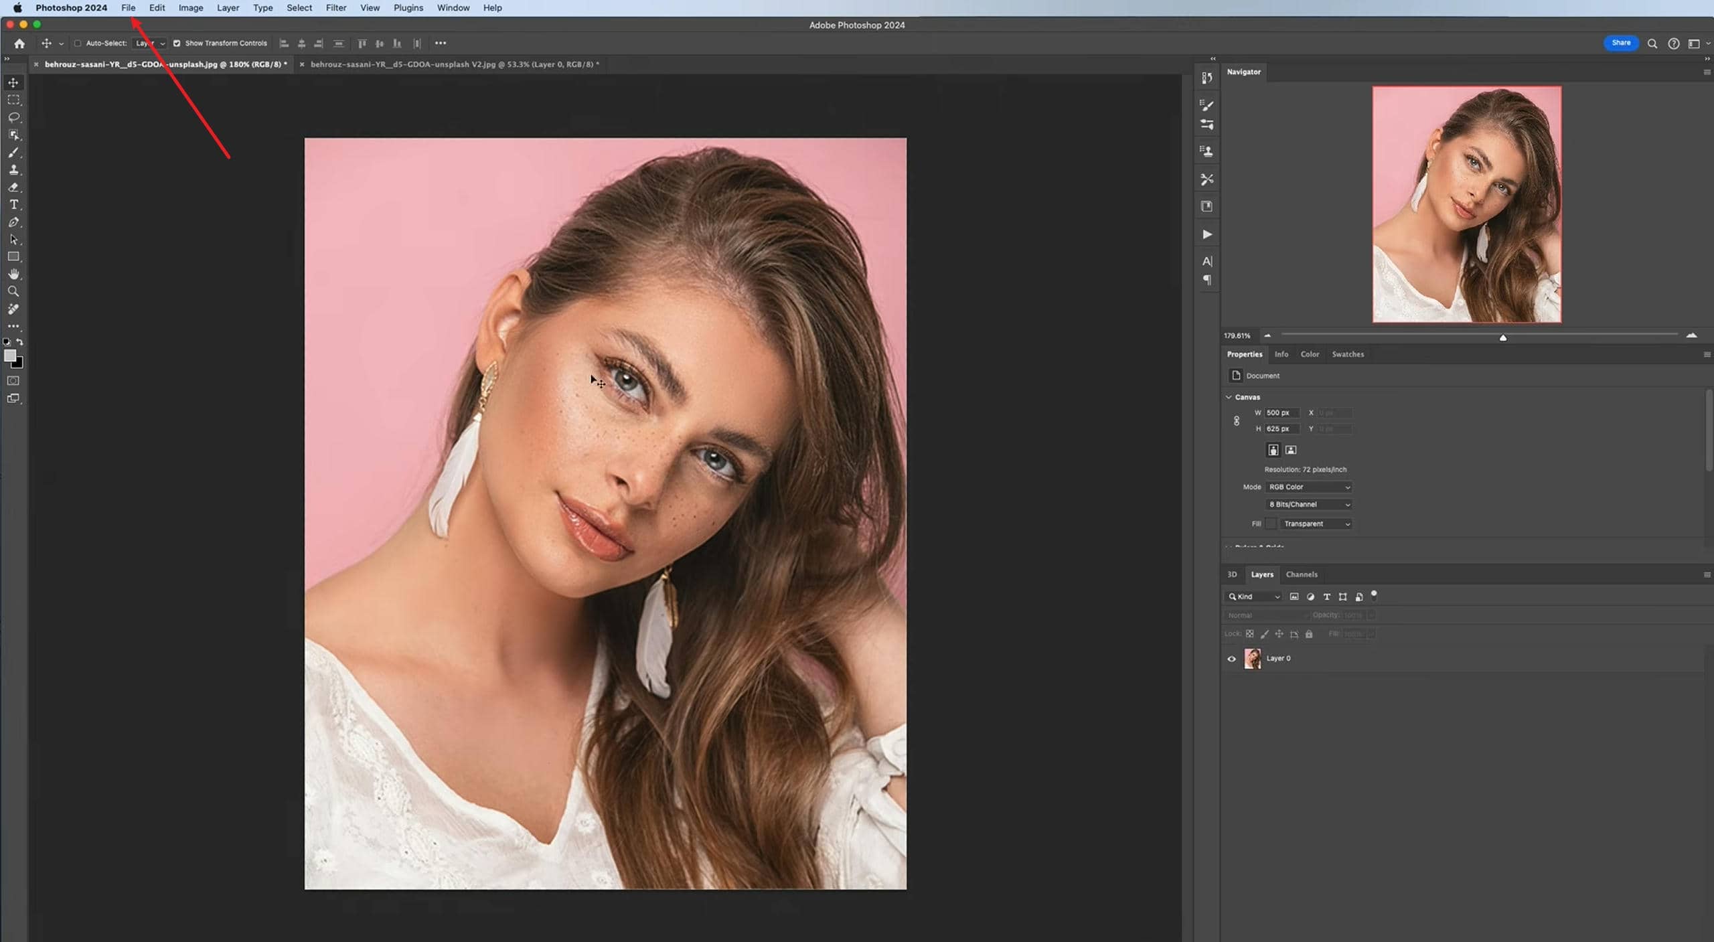Select the Hand tool

(x=13, y=274)
